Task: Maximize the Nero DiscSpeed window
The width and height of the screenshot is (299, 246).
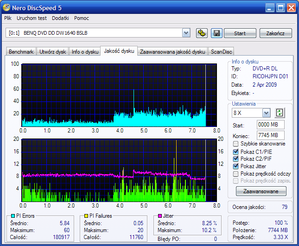Action: pos(280,8)
